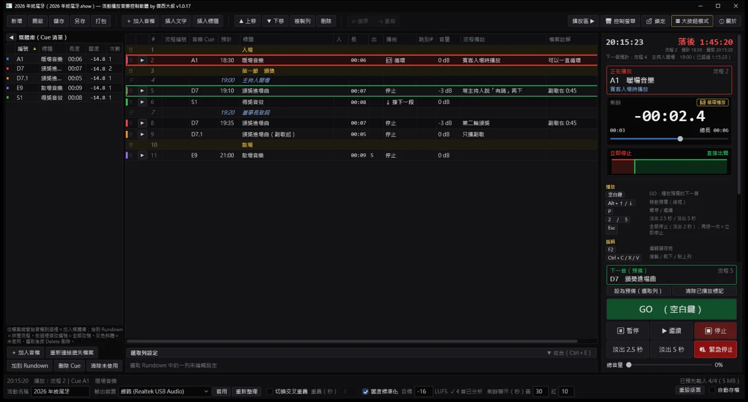Screen dimensions: 748x402
Task: Toggle 大按鈕模式 big button mode
Action: tap(692, 21)
